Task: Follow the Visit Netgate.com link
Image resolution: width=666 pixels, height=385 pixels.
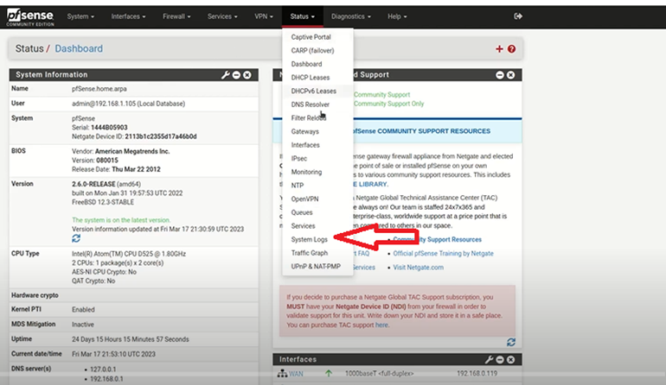Action: 418,267
